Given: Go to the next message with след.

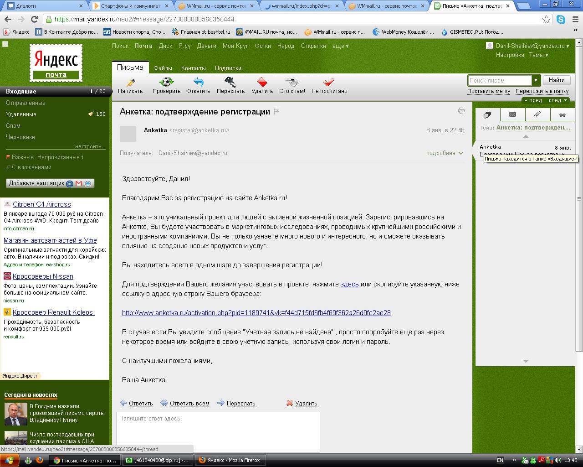Looking at the screenshot, I should point(558,100).
